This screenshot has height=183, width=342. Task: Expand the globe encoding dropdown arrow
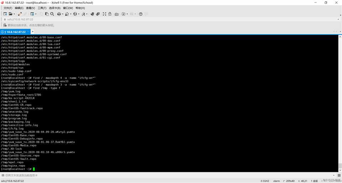pyautogui.click(x=79, y=14)
